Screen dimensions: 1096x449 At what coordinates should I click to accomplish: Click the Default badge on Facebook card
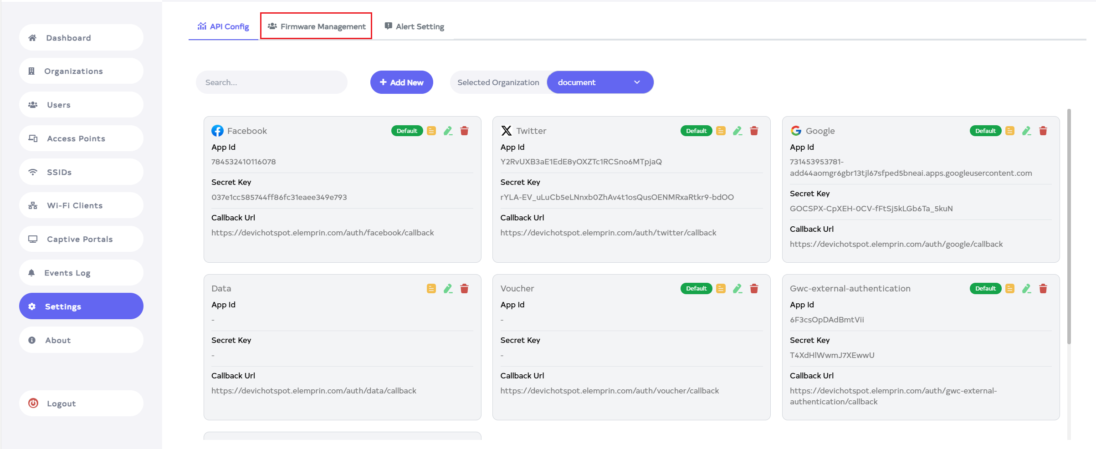406,131
